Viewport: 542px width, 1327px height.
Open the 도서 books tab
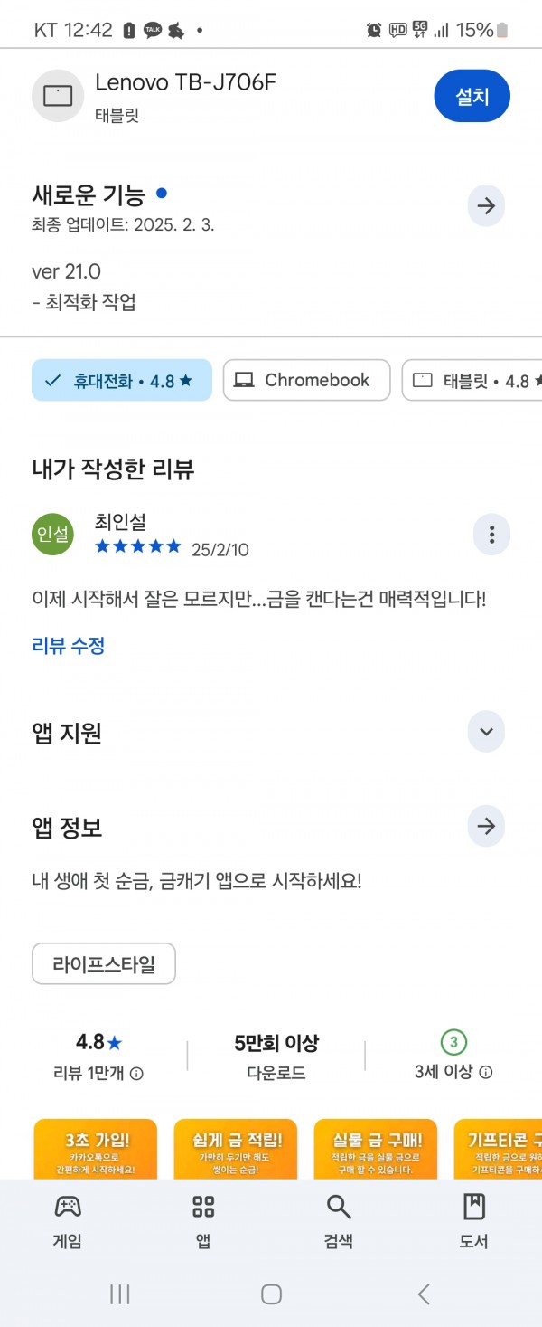click(474, 1222)
